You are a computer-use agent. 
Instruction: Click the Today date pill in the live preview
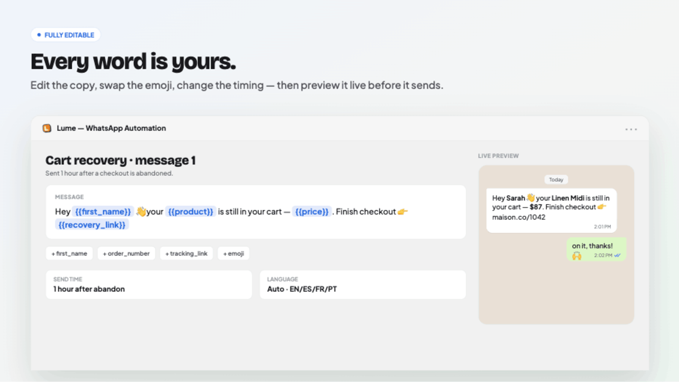(556, 180)
